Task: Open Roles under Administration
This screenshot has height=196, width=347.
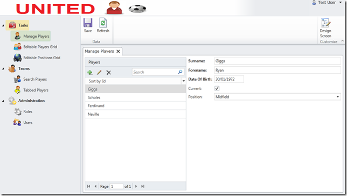Action: point(28,111)
